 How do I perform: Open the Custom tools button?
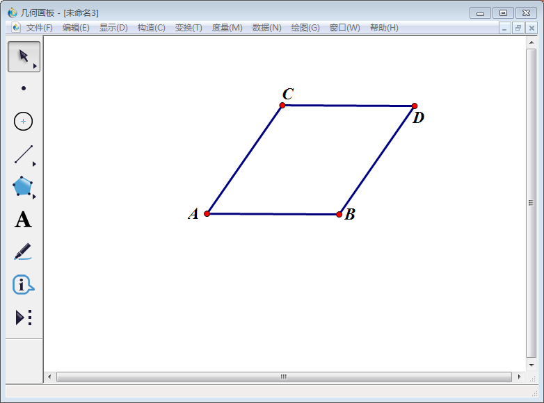[x=24, y=318]
